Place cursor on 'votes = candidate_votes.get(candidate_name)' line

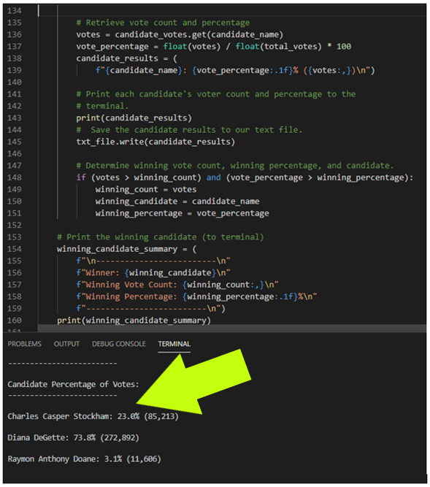(x=180, y=34)
